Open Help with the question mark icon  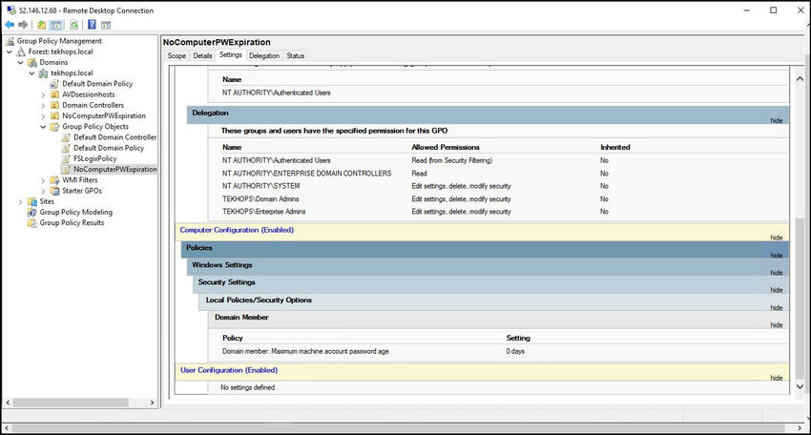(x=92, y=25)
